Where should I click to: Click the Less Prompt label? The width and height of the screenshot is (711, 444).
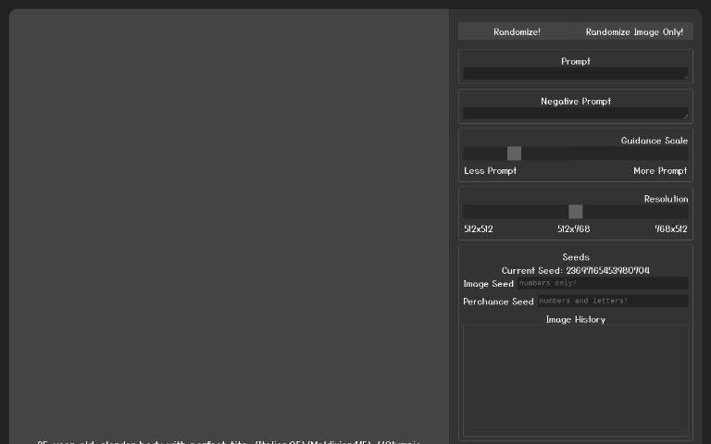click(x=490, y=171)
